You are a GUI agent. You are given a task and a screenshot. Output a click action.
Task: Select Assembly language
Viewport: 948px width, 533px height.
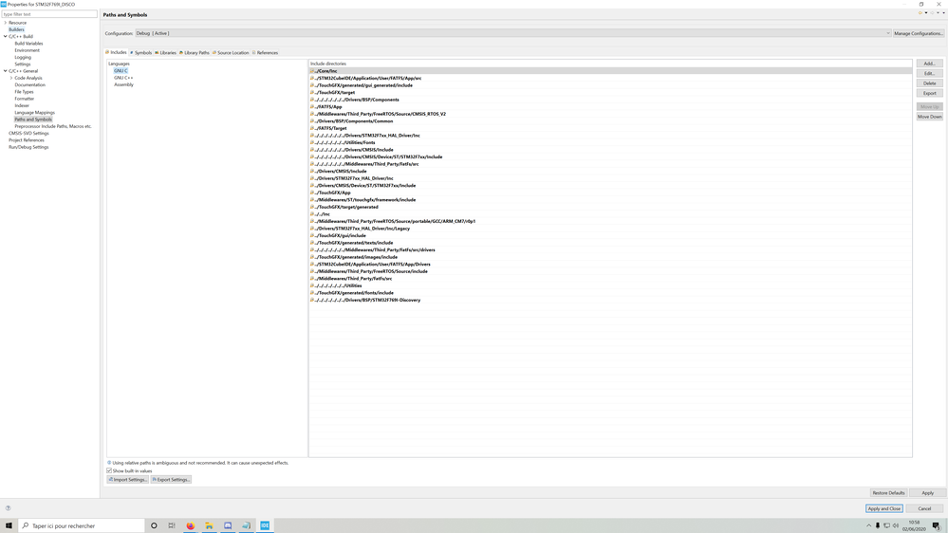tap(124, 84)
